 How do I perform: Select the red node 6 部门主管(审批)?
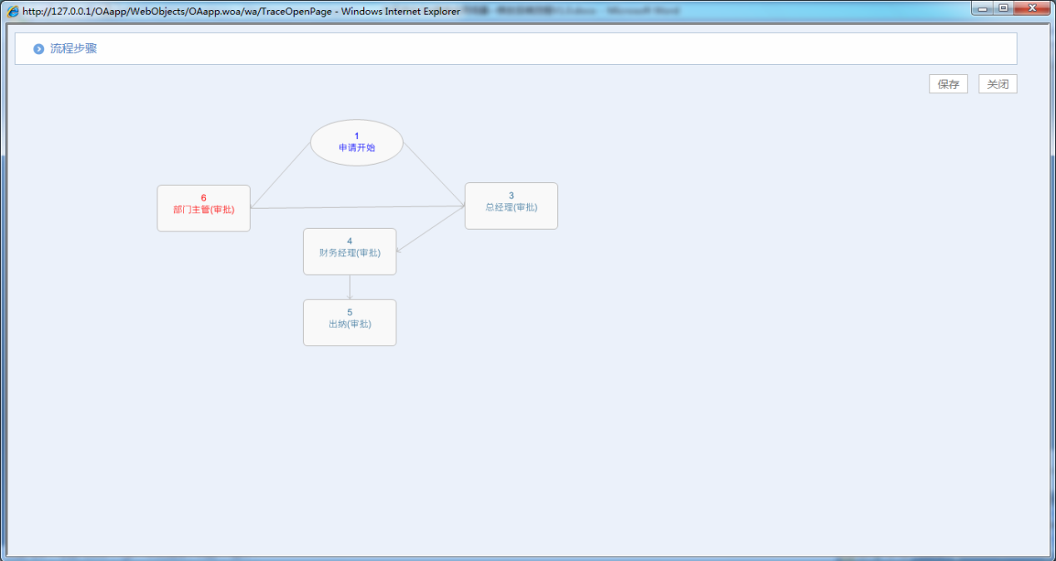(x=203, y=208)
